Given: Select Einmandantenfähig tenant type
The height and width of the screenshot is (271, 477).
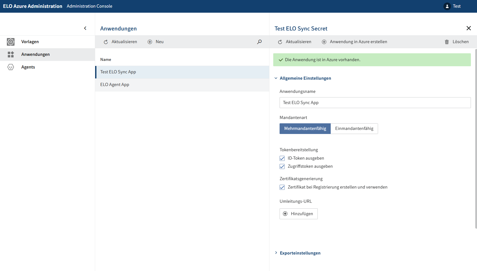Looking at the screenshot, I should (x=354, y=129).
